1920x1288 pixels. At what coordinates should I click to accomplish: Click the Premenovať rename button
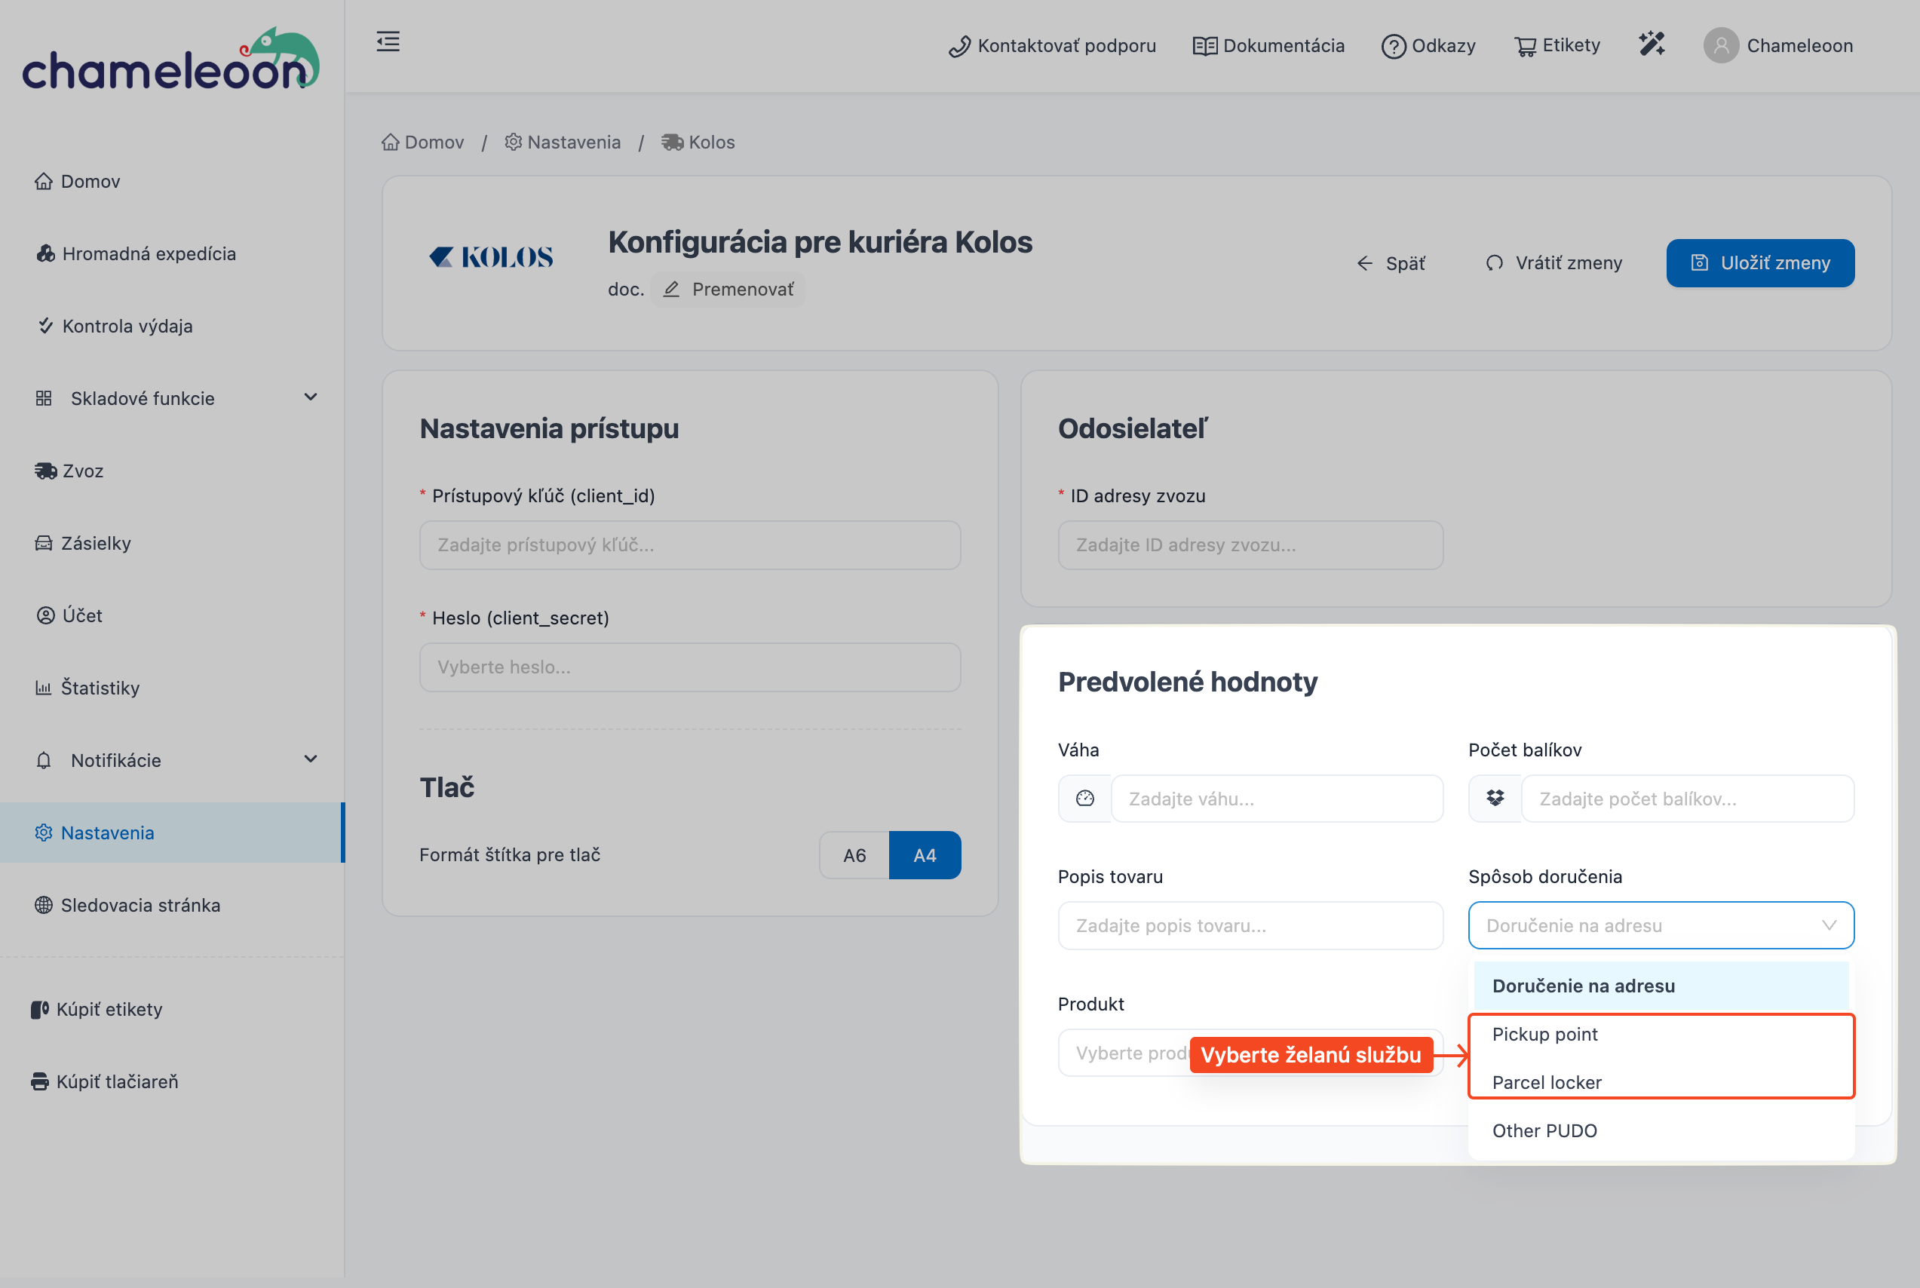[728, 290]
